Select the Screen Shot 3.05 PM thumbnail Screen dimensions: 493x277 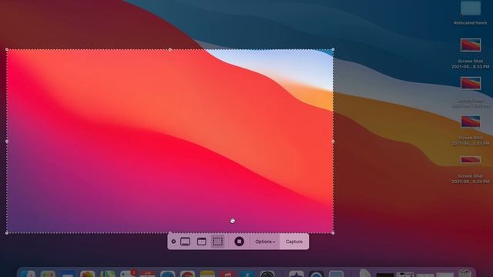point(471,122)
